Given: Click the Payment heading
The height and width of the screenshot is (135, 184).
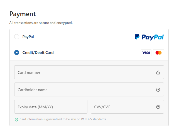Looking at the screenshot, I should [23, 14].
